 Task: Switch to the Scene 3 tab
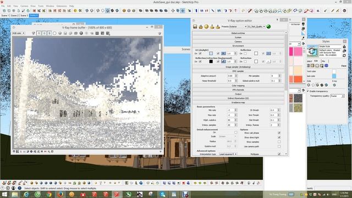pyautogui.click(x=24, y=15)
